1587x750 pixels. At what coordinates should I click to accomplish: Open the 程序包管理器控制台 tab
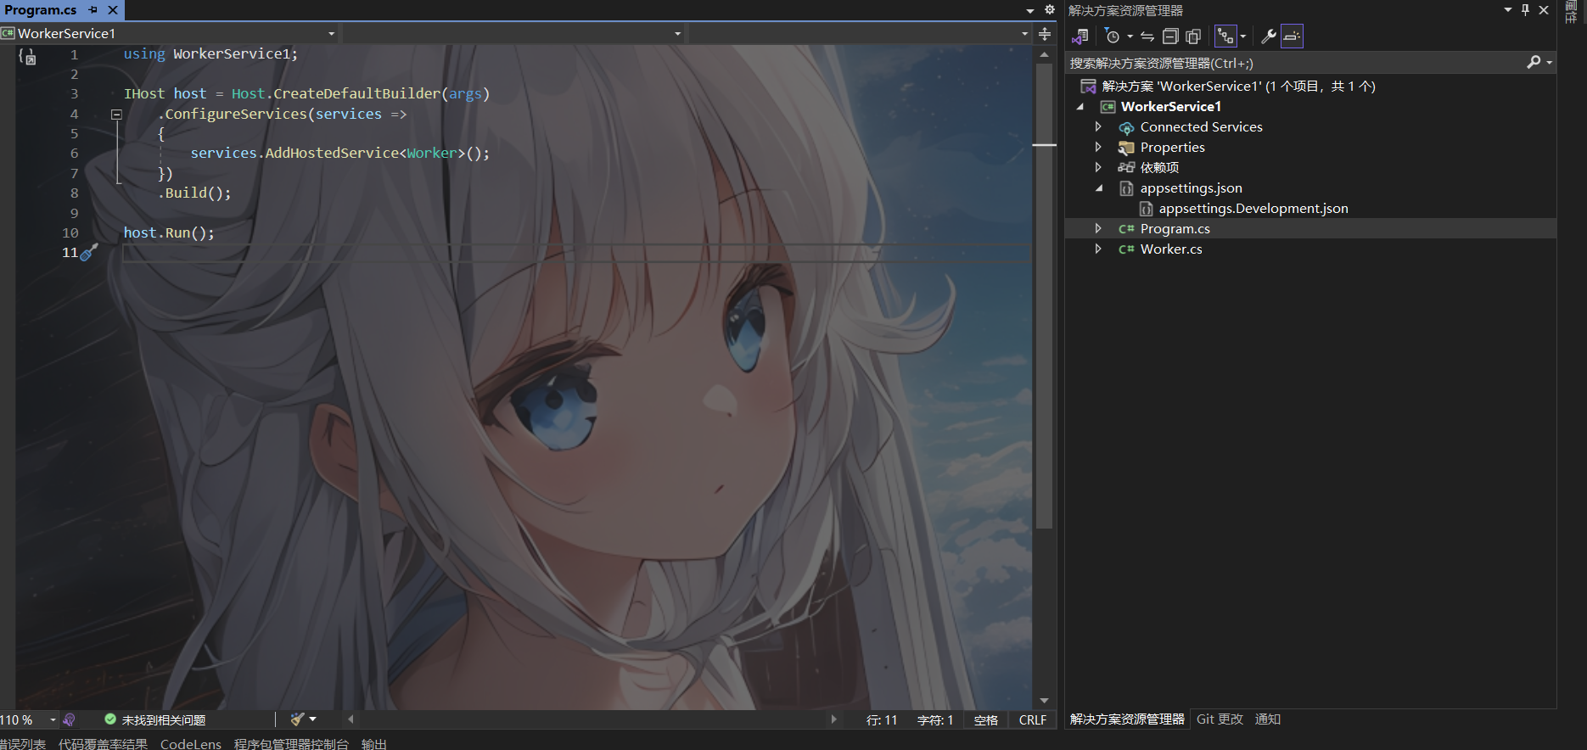[291, 743]
